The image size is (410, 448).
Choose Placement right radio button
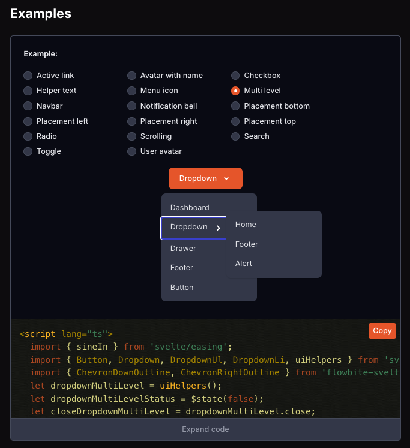tap(131, 121)
